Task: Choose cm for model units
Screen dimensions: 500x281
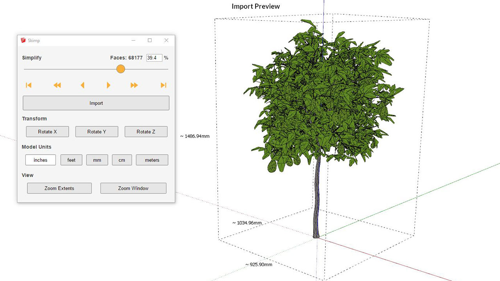Action: click(x=122, y=160)
